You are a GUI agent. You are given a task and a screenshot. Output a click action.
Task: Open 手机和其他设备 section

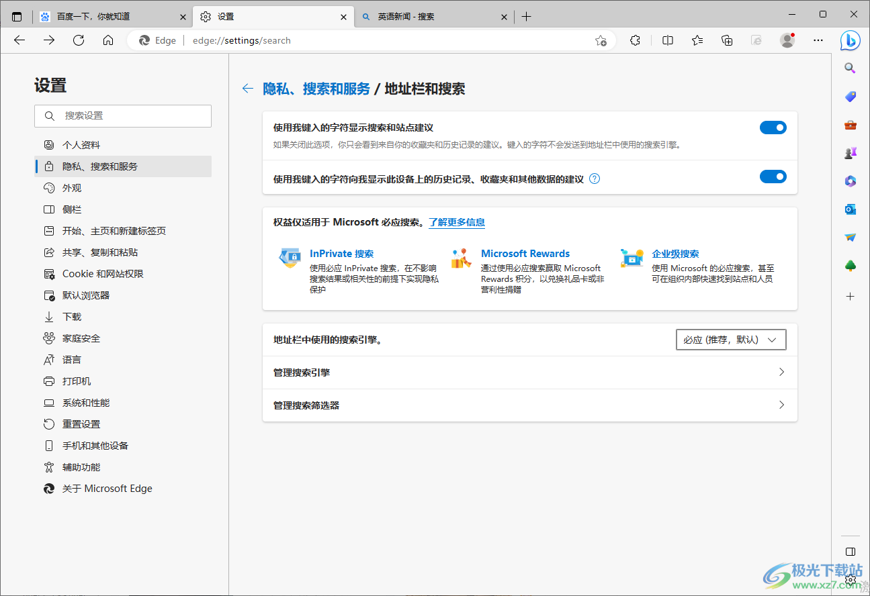tap(123, 446)
